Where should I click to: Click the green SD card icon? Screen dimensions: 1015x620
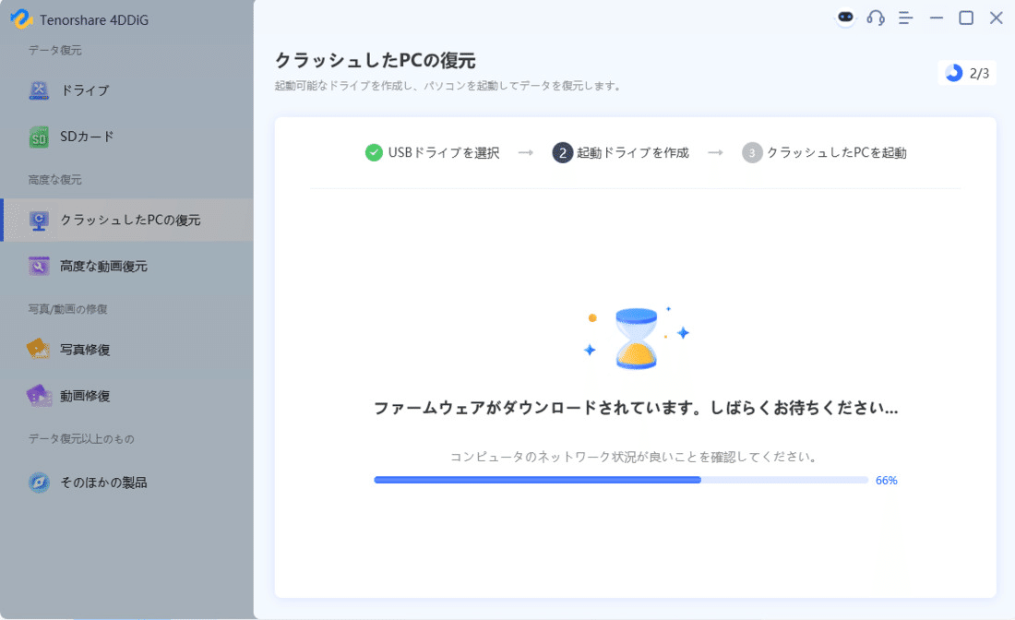39,137
